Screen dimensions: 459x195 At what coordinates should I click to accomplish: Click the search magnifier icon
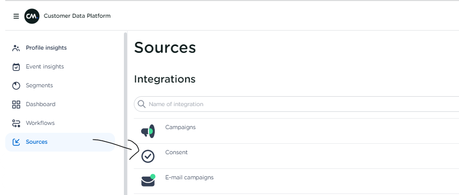142,104
